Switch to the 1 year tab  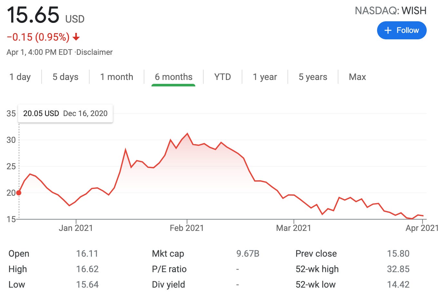tap(265, 77)
